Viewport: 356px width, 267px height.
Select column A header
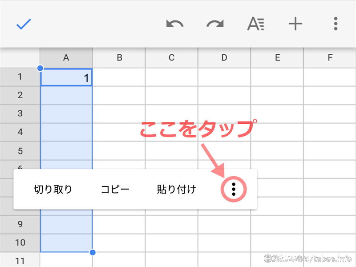[66, 58]
